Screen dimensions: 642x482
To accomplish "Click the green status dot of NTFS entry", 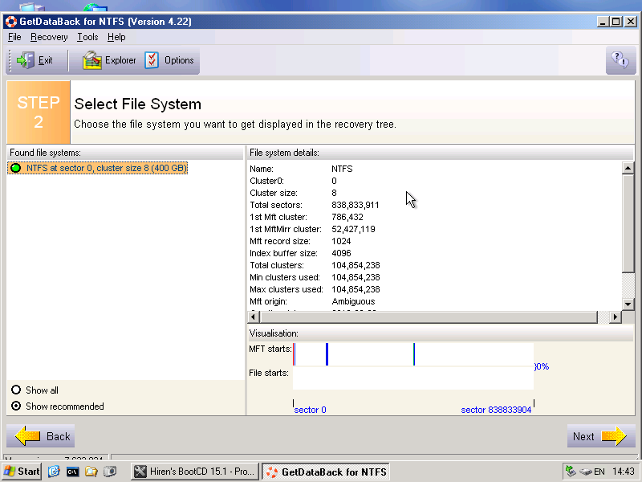I will pyautogui.click(x=16, y=168).
